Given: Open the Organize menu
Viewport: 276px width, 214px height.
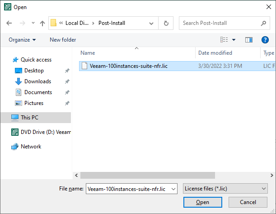Looking at the screenshot, I should [x=22, y=40].
